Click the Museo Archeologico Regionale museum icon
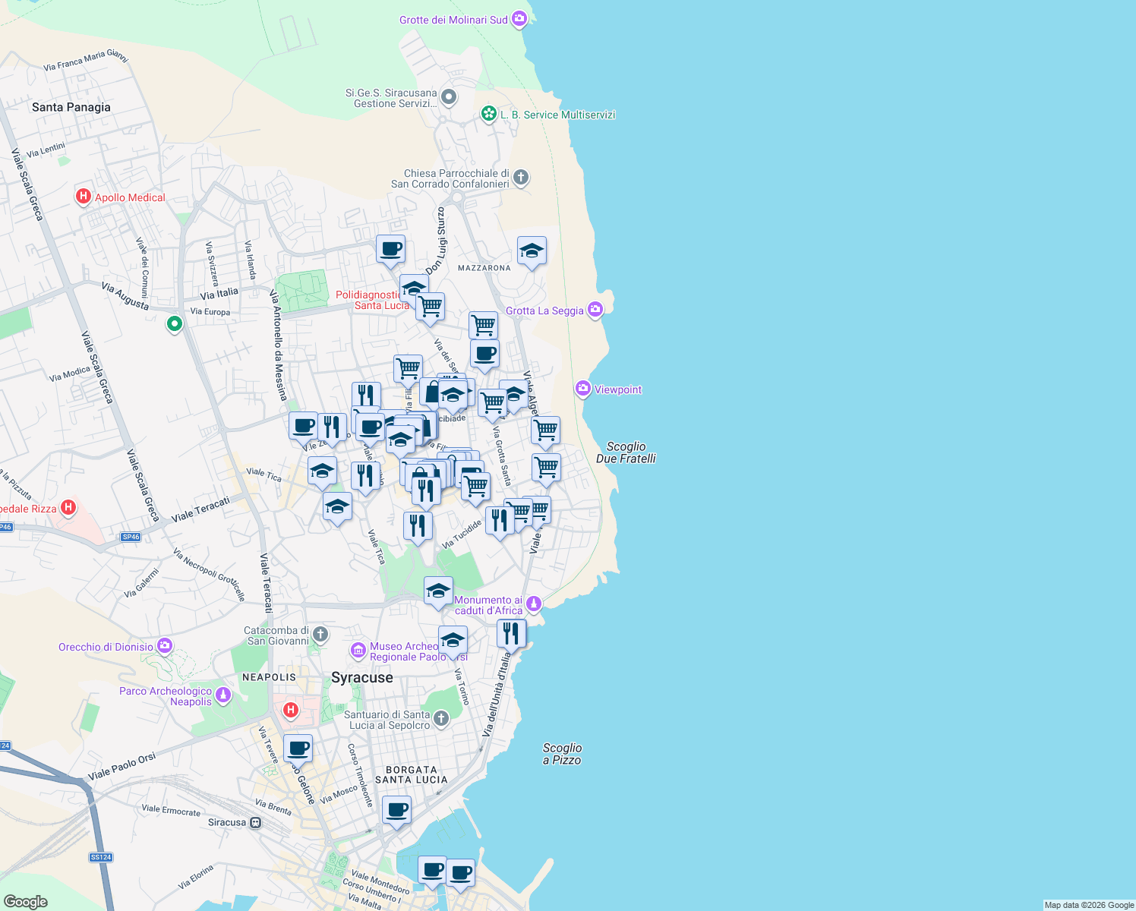Viewport: 1136px width, 911px height. pos(358,651)
